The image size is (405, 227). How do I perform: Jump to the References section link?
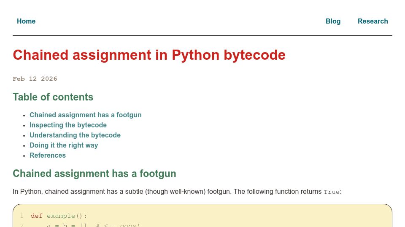click(x=48, y=155)
